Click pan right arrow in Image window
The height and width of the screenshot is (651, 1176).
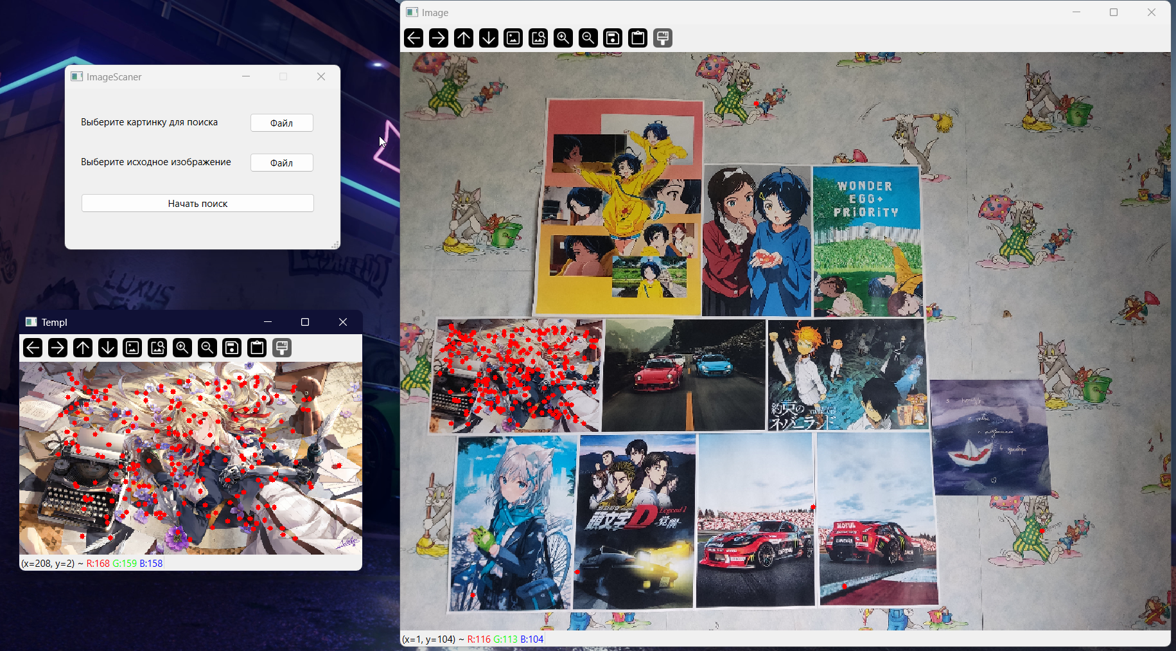click(439, 38)
